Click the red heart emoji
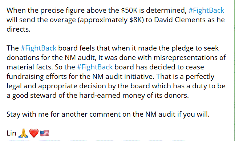This screenshot has width=235, height=141. [x=34, y=133]
